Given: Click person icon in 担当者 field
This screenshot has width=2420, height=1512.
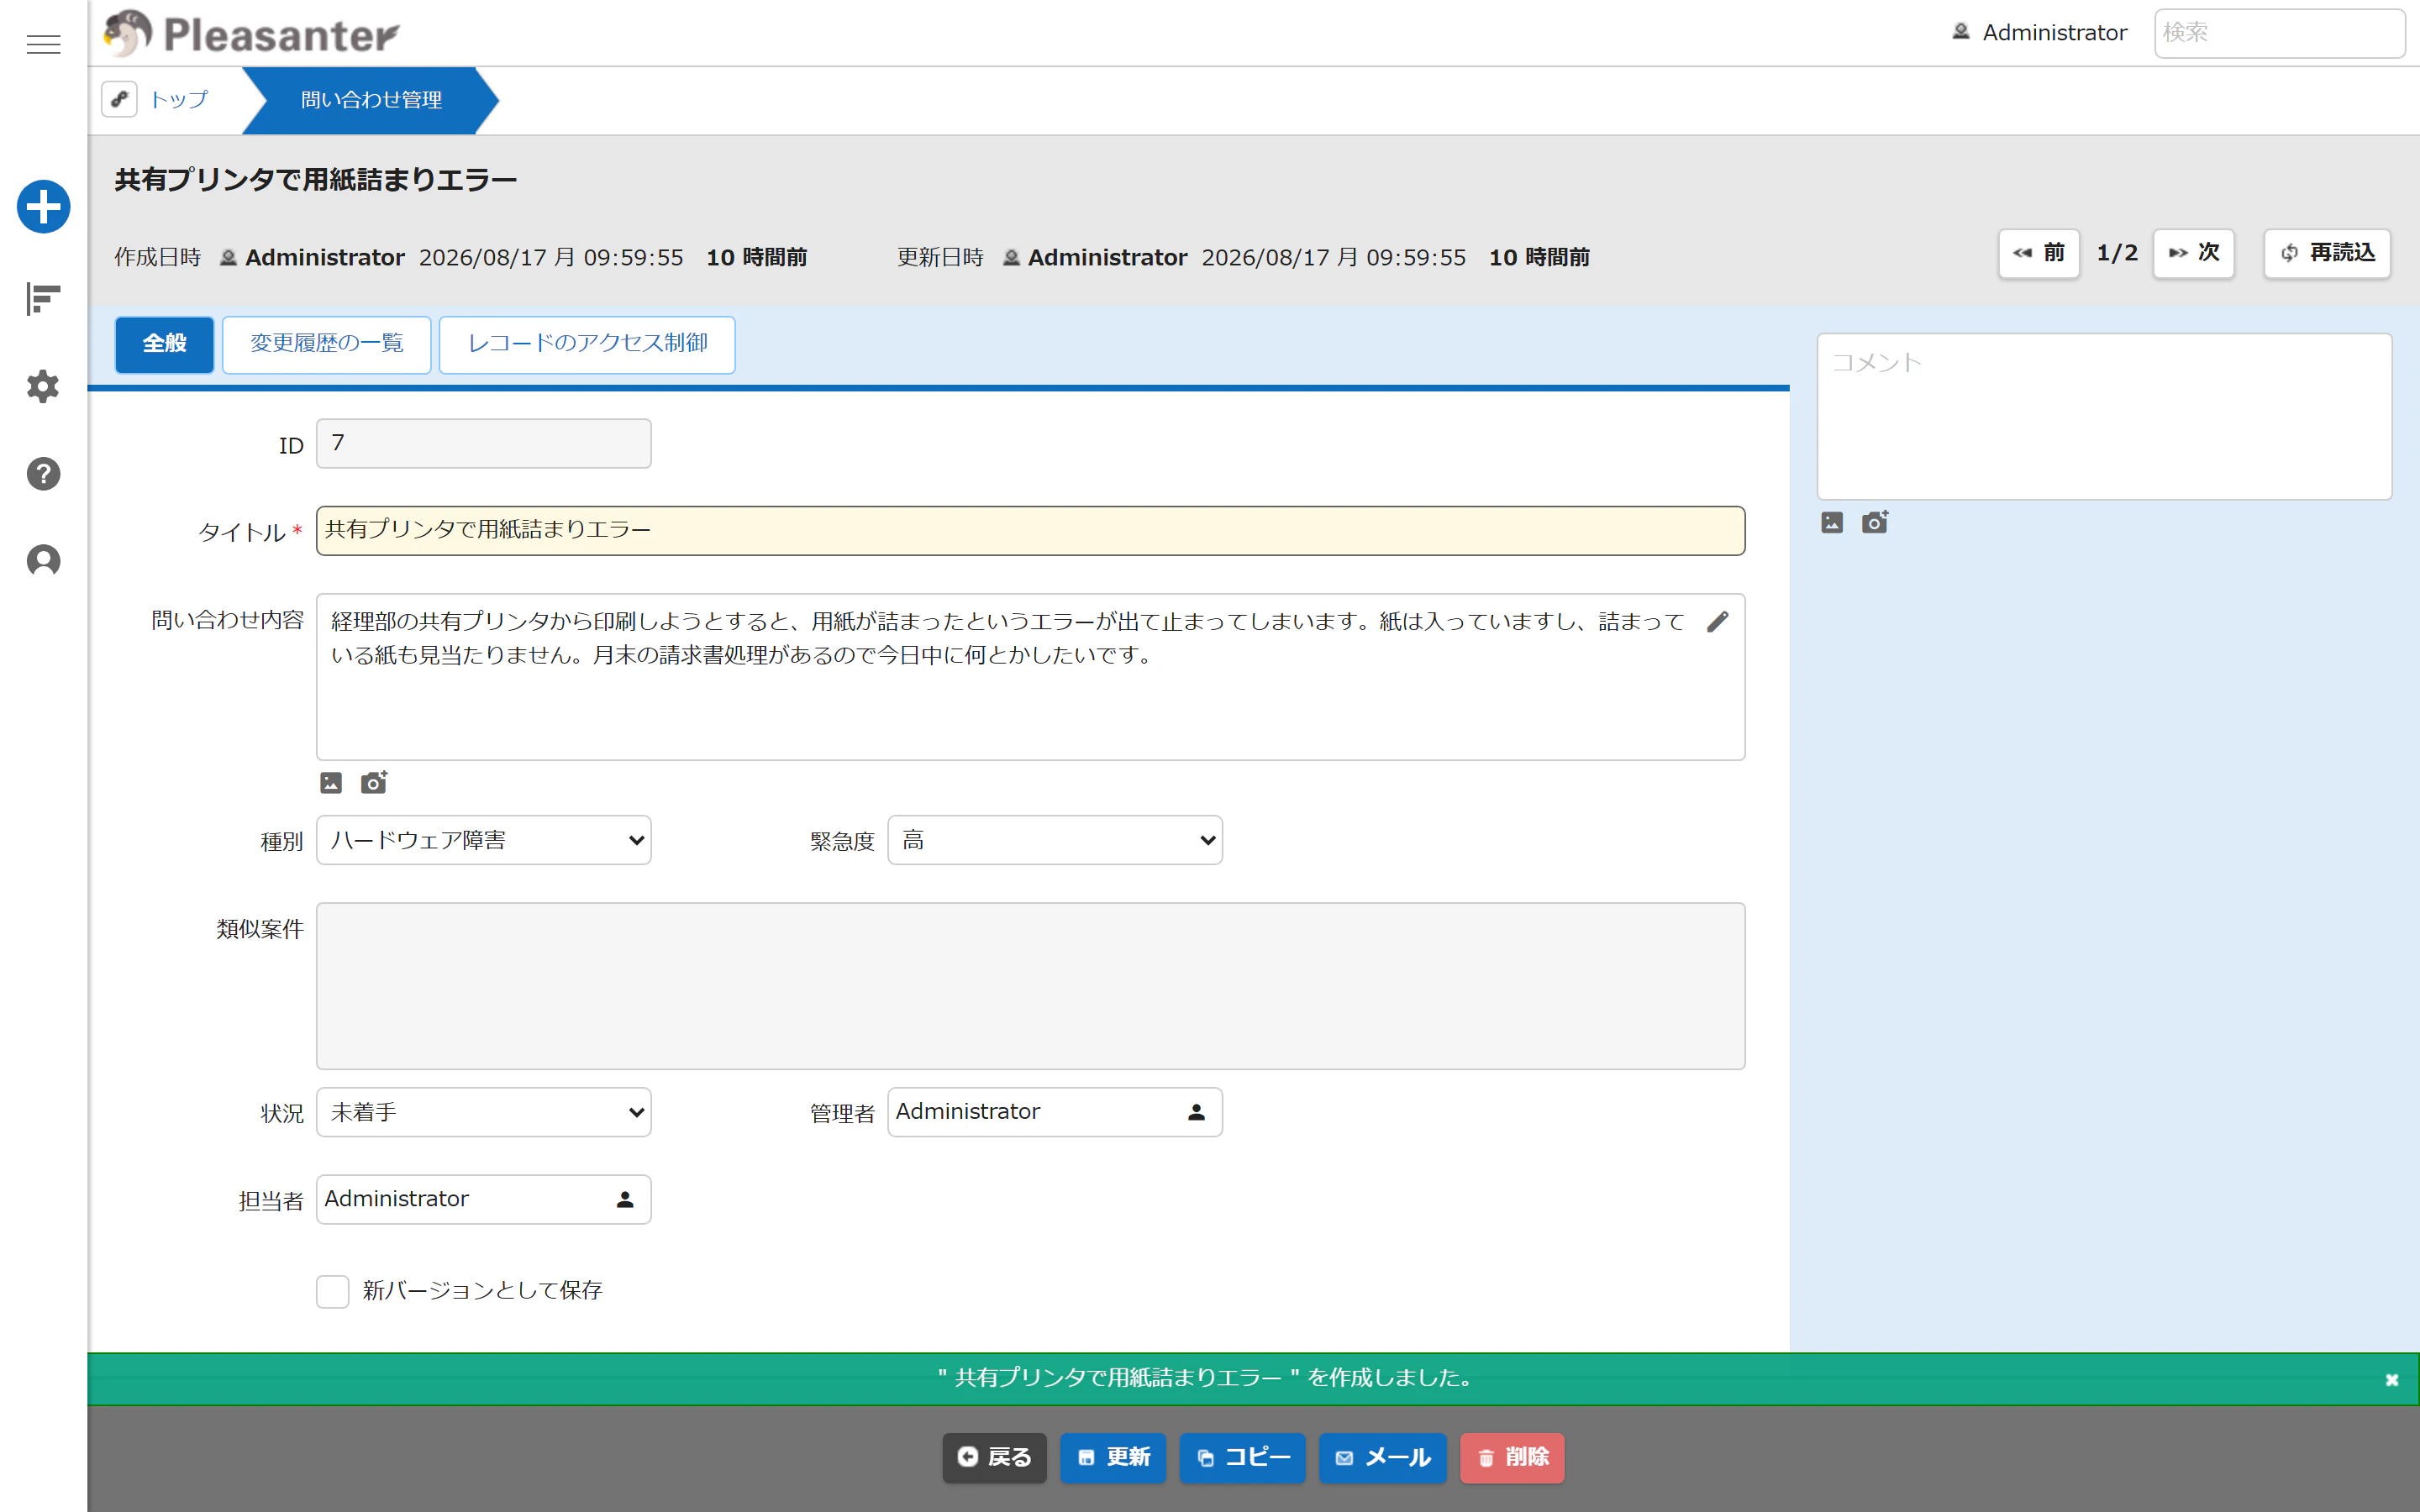Looking at the screenshot, I should point(625,1199).
